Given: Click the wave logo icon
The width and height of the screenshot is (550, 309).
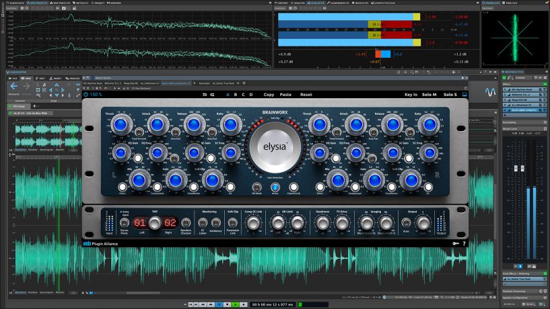Looking at the screenshot, I should (x=490, y=92).
